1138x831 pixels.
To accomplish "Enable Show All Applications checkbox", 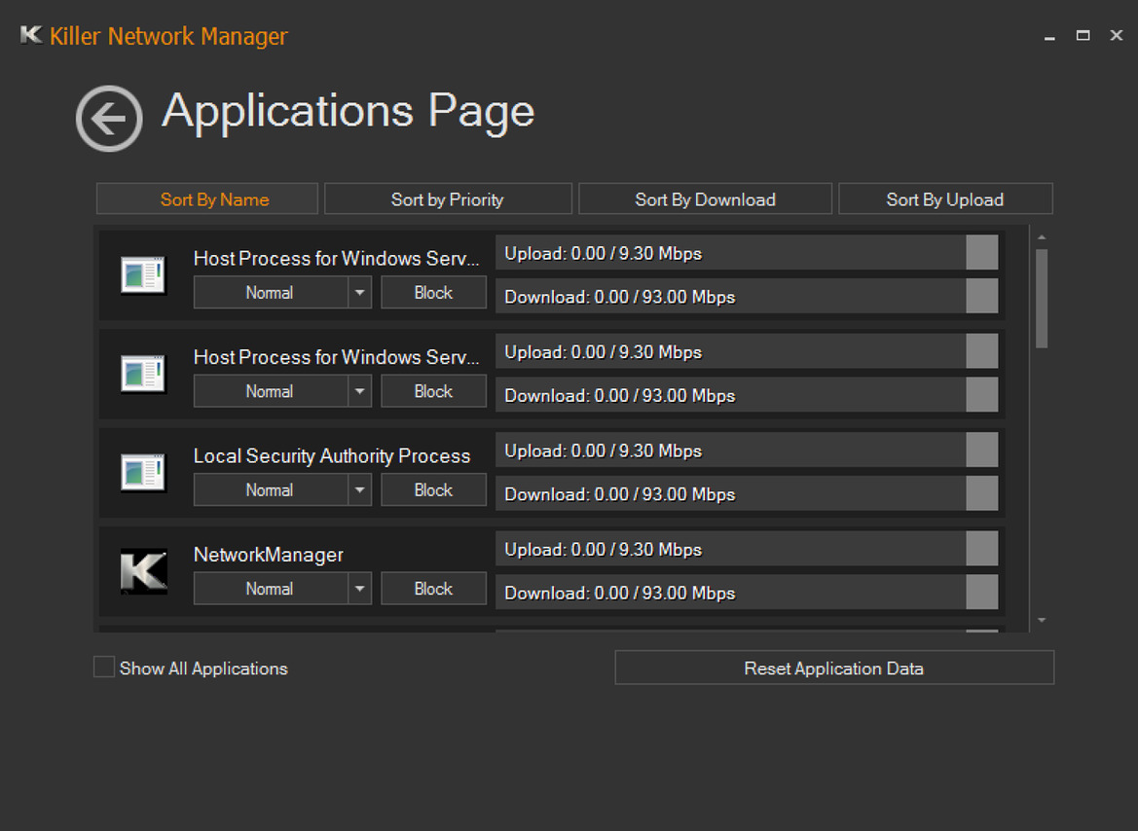I will point(104,667).
